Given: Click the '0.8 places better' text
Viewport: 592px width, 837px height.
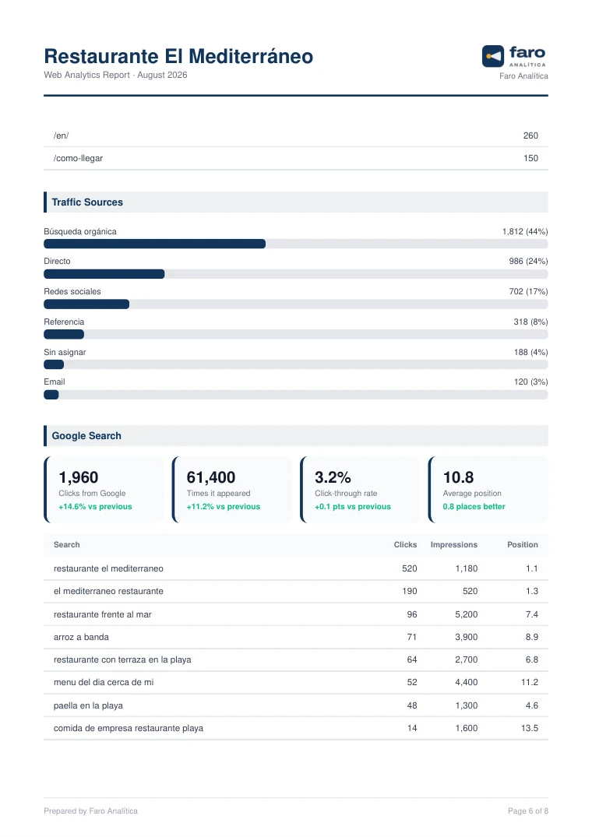Looking at the screenshot, I should [x=474, y=507].
